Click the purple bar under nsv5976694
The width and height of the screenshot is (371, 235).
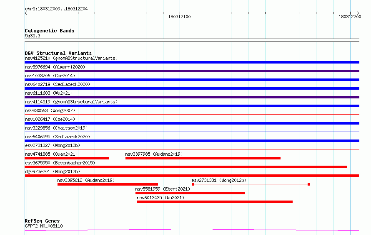point(192,71)
